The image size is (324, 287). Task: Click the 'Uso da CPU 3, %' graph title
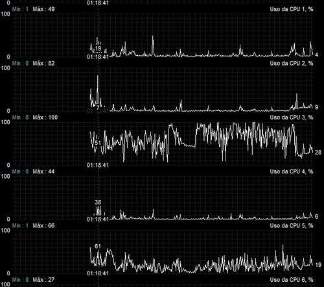coord(292,118)
